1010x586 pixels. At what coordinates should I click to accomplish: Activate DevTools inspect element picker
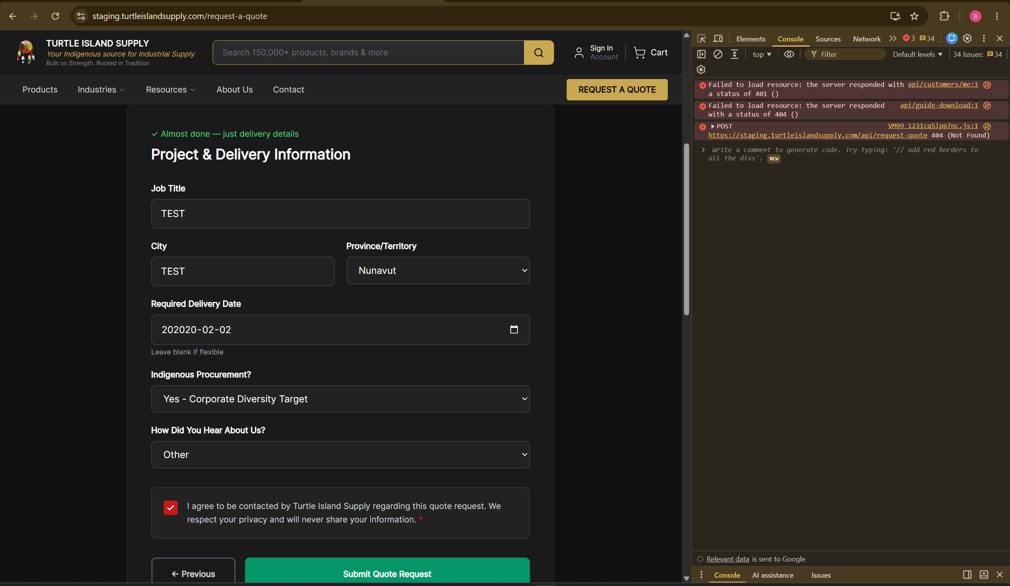point(701,38)
